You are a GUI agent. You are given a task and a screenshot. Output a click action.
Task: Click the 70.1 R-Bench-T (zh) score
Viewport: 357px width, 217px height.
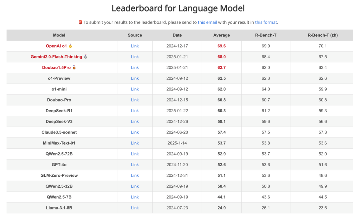click(323, 46)
